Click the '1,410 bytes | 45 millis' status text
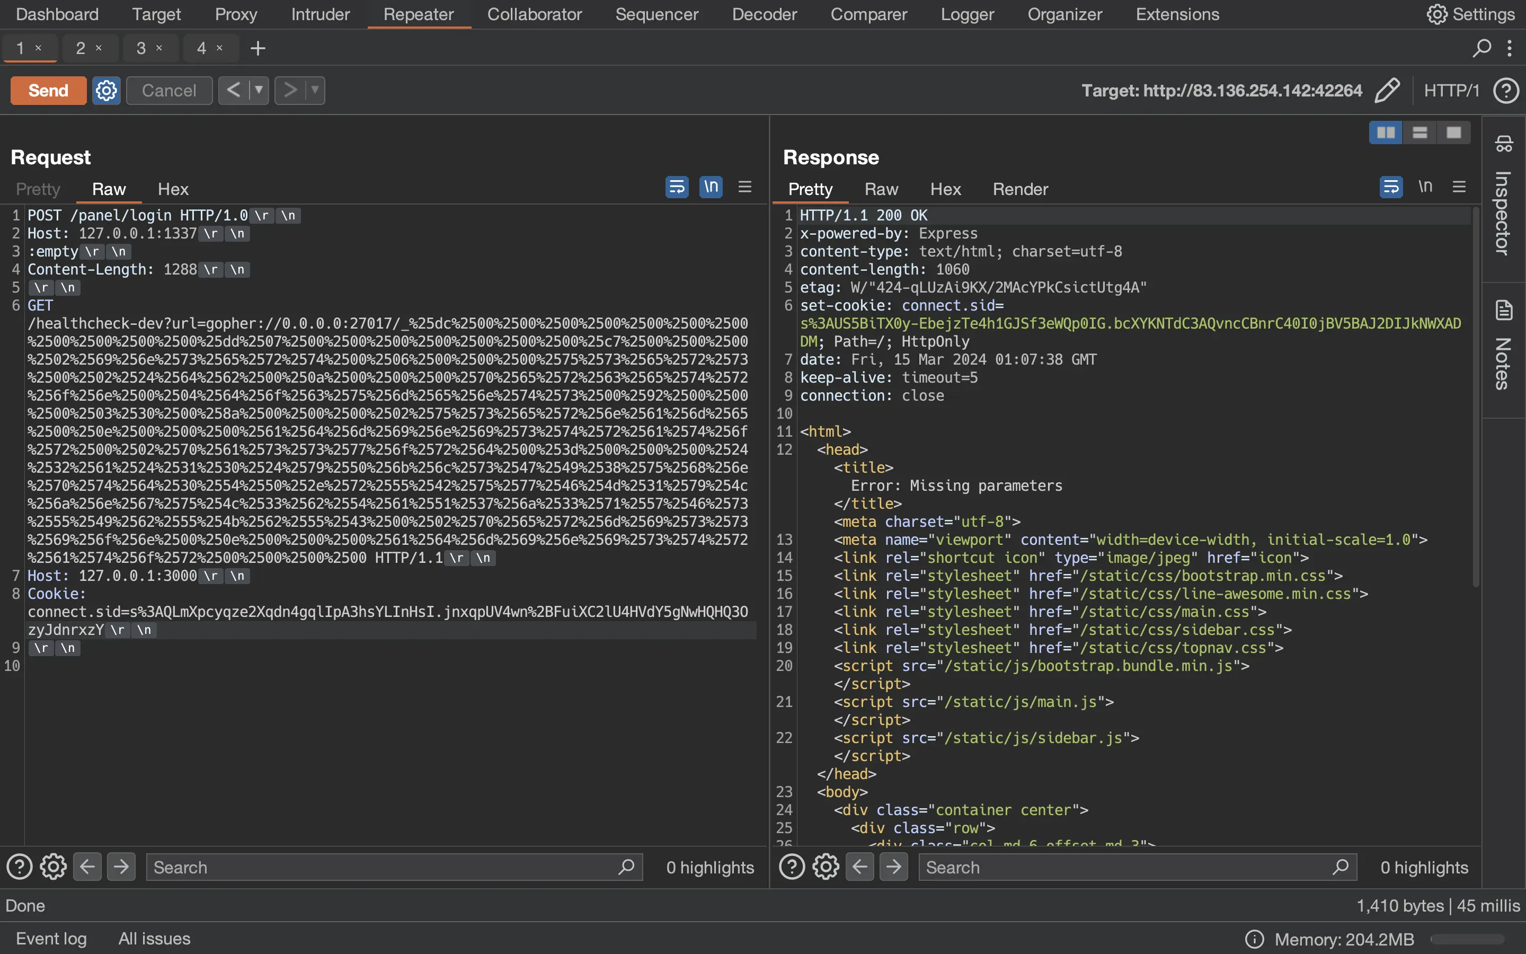This screenshot has height=954, width=1526. coord(1438,905)
